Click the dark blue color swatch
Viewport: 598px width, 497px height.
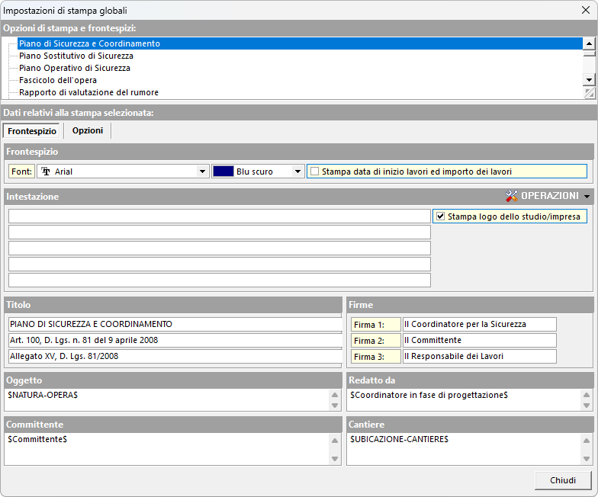click(223, 172)
